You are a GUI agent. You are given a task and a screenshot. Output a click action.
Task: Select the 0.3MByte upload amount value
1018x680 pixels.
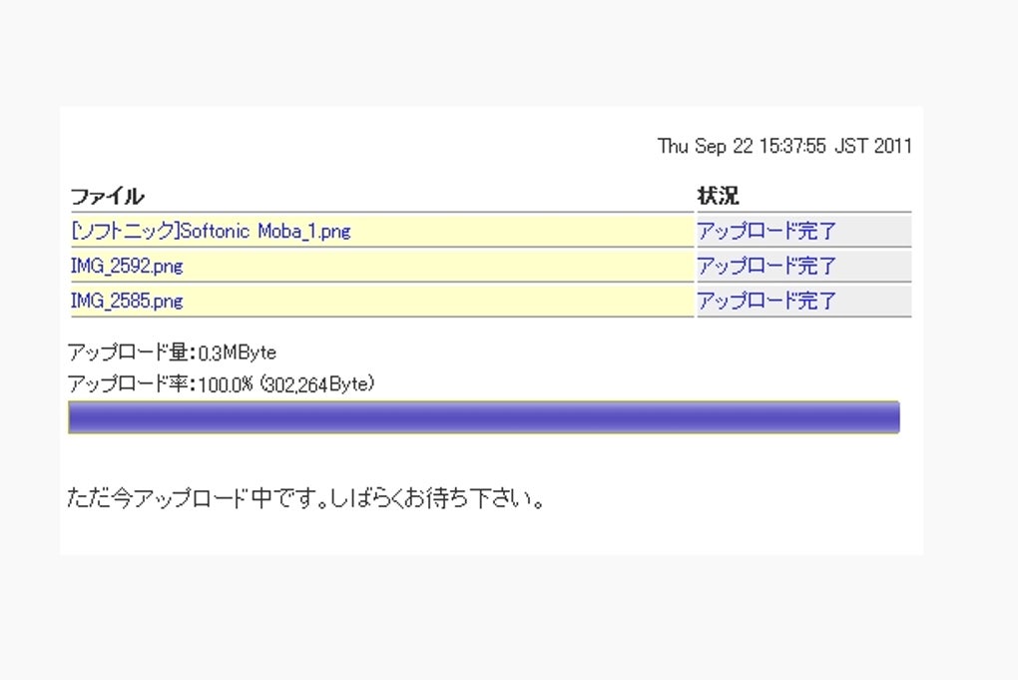237,352
